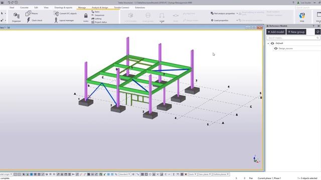321x180 pixels.
Task: Open the model origin dropdown
Action: click(6, 174)
